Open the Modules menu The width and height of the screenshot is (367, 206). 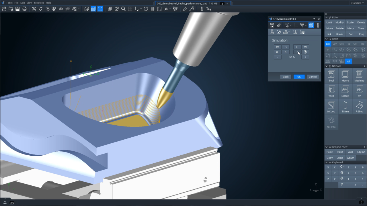click(39, 3)
